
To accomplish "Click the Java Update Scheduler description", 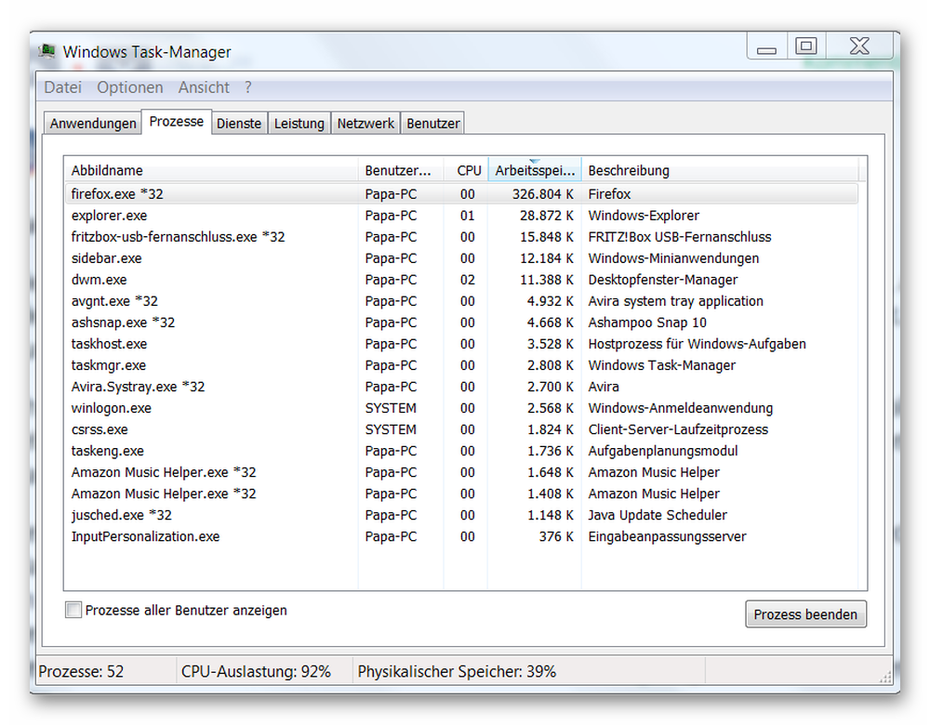I will pyautogui.click(x=658, y=515).
